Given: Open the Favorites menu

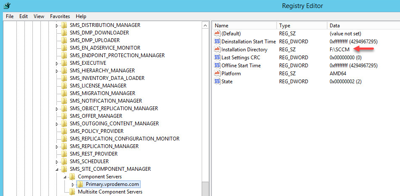Looking at the screenshot, I should 60,16.
